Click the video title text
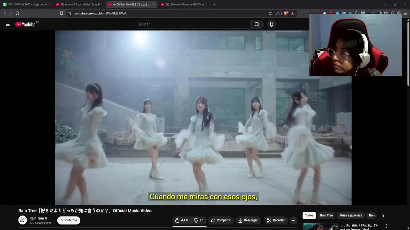Image resolution: width=410 pixels, height=230 pixels. click(x=85, y=211)
